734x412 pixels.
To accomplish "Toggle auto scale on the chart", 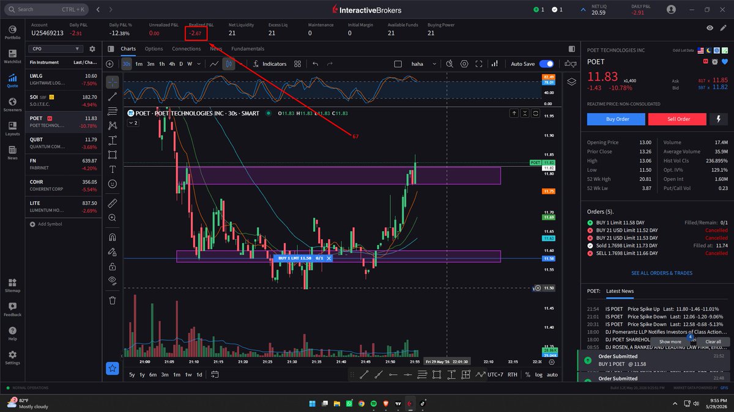I will pos(552,374).
